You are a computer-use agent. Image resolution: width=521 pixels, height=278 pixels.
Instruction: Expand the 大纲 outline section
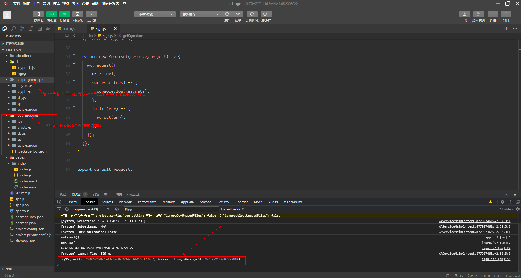(27, 269)
